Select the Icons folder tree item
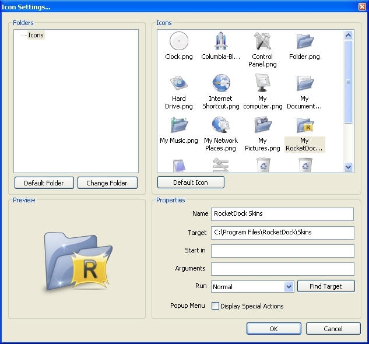This screenshot has width=369, height=344. click(36, 35)
